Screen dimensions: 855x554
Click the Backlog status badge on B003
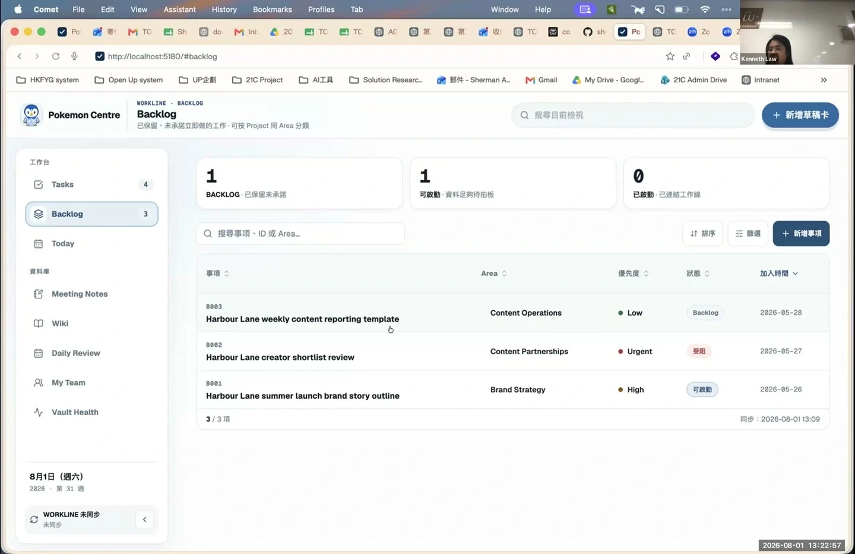click(x=705, y=313)
